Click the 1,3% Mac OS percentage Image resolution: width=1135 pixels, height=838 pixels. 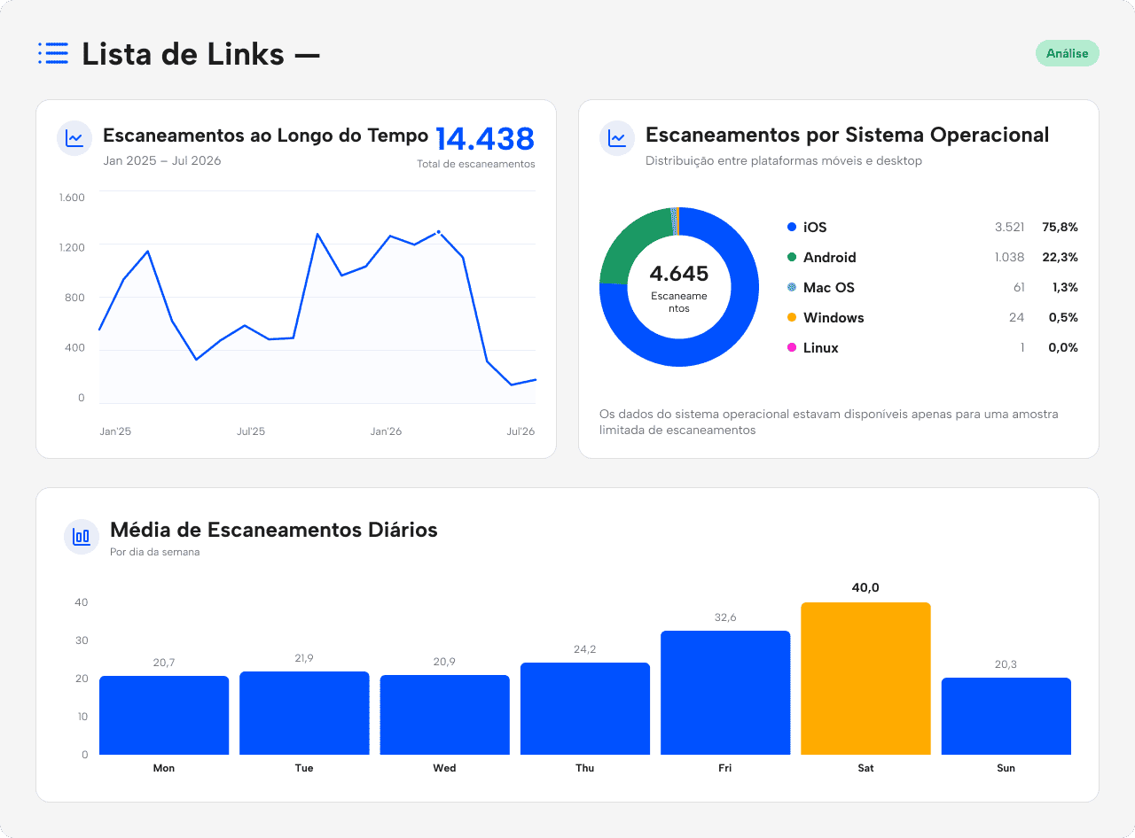click(x=1065, y=288)
